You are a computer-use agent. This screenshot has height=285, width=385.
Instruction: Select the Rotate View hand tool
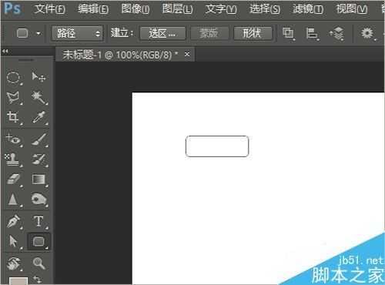point(13,263)
